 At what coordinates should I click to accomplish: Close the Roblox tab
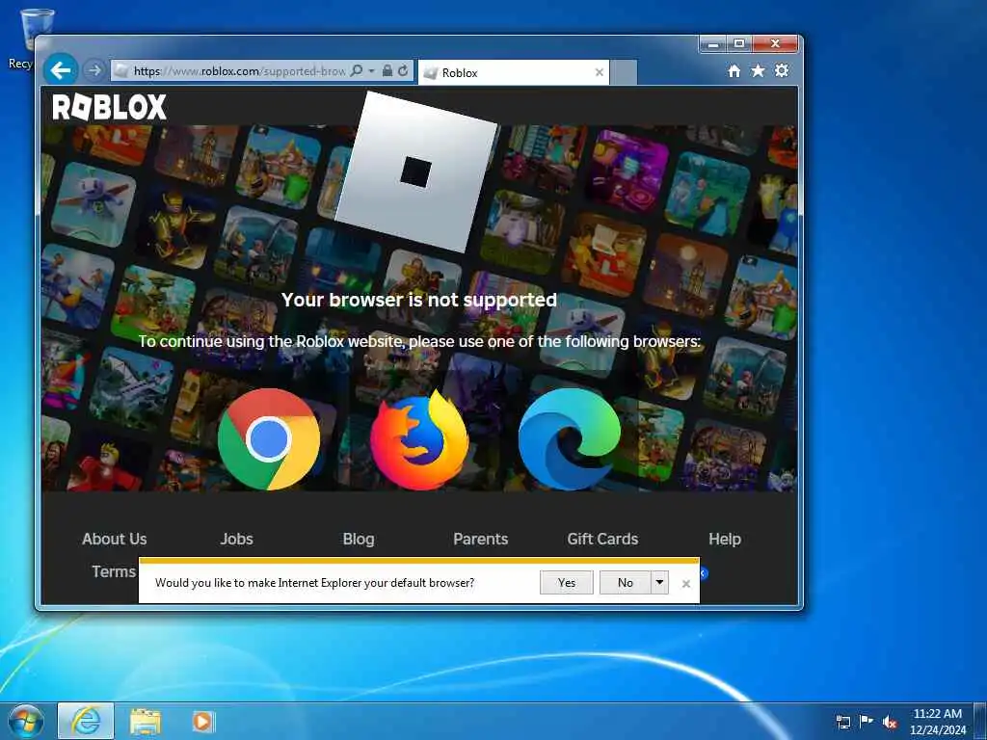[600, 72]
